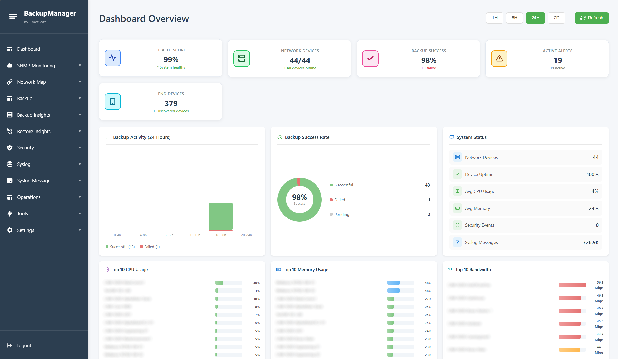Open the Network Map menu item
This screenshot has height=359, width=618.
click(x=44, y=82)
